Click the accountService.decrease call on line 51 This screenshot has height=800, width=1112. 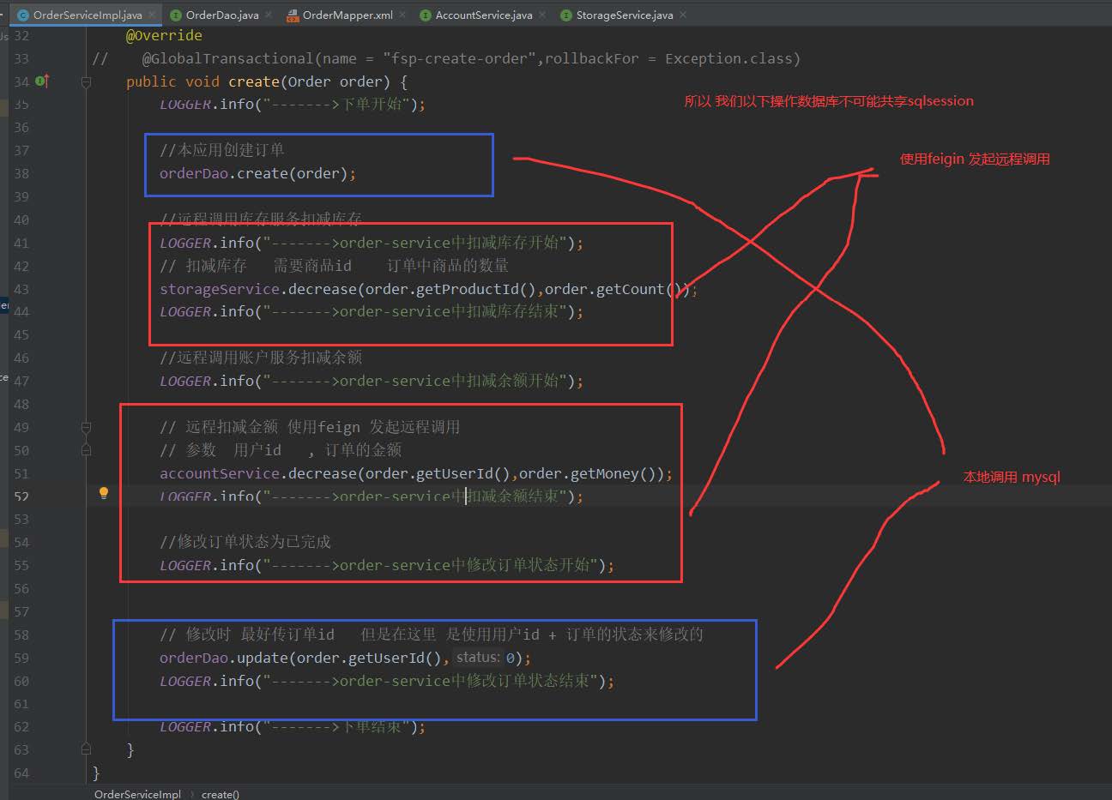[416, 473]
